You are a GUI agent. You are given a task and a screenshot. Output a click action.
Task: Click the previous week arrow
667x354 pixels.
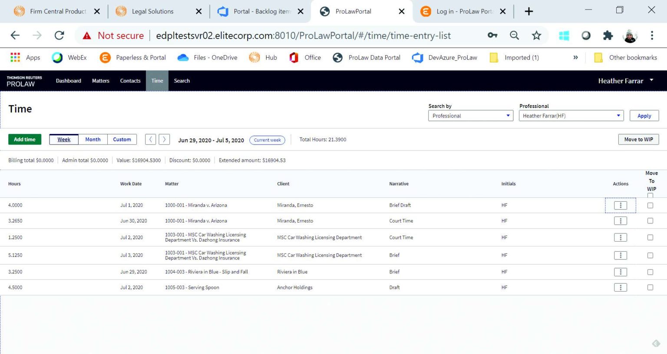[x=150, y=139]
